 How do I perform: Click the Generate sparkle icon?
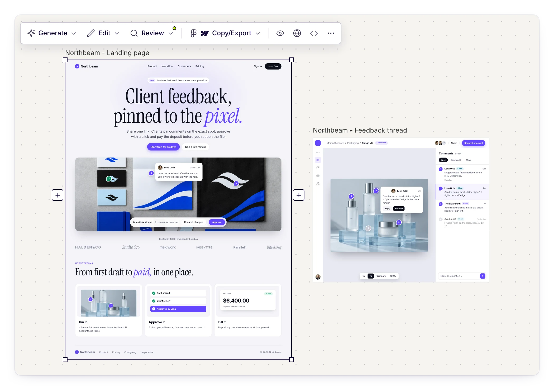pos(31,33)
